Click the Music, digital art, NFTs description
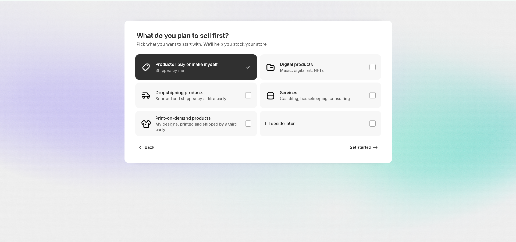Screen dimensions: 516x242 (301, 70)
